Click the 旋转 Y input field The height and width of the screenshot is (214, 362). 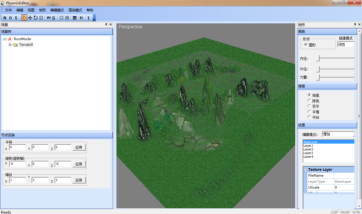[x=40, y=164]
